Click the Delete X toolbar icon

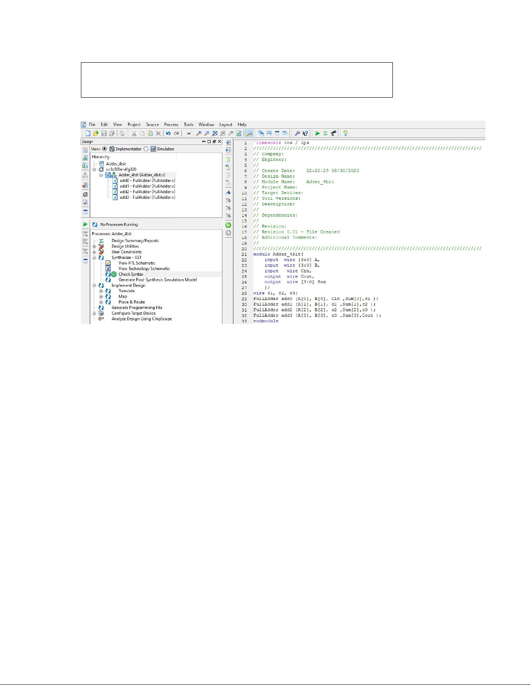[158, 134]
